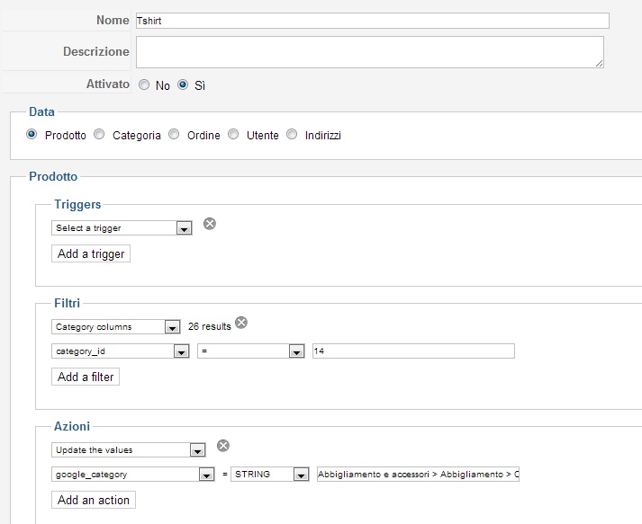Focus the filter value field with 14

[x=413, y=351]
